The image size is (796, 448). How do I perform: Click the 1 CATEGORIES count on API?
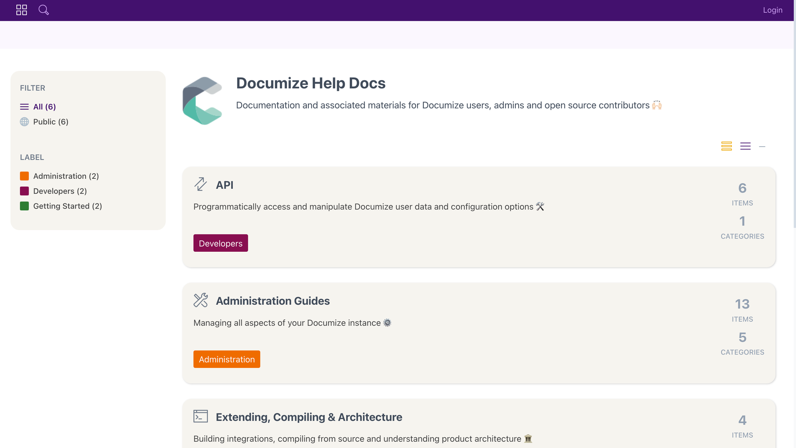(742, 228)
